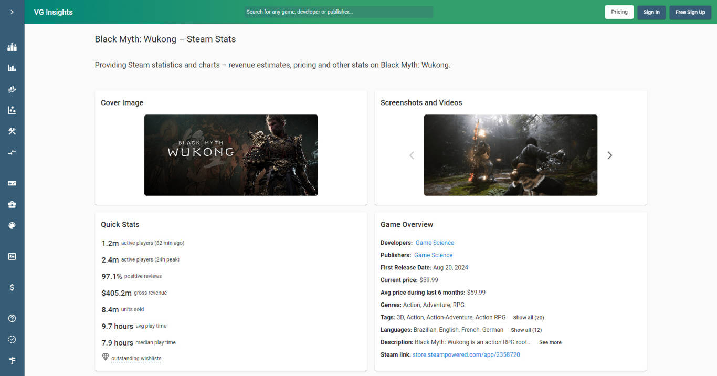Open the Game Science developer link
717x376 pixels.
point(435,243)
